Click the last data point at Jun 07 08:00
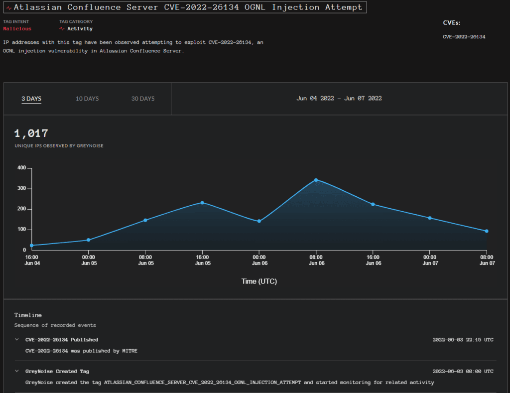This screenshot has height=393, width=510. click(x=487, y=231)
